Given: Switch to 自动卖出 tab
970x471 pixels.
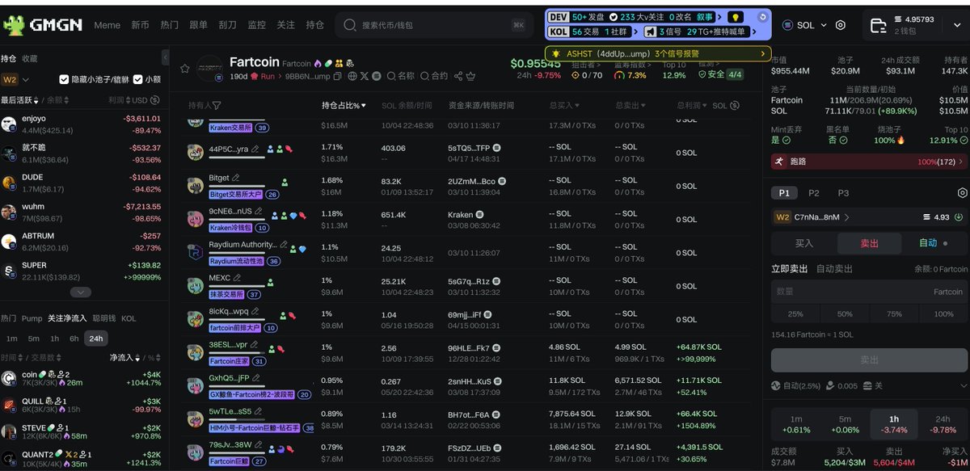Looking at the screenshot, I should [x=836, y=269].
